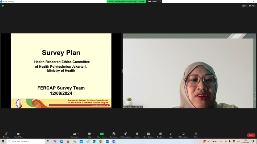Expand the View Options dropdown
Image resolution: width=257 pixels, height=144 pixels.
tap(152, 1)
